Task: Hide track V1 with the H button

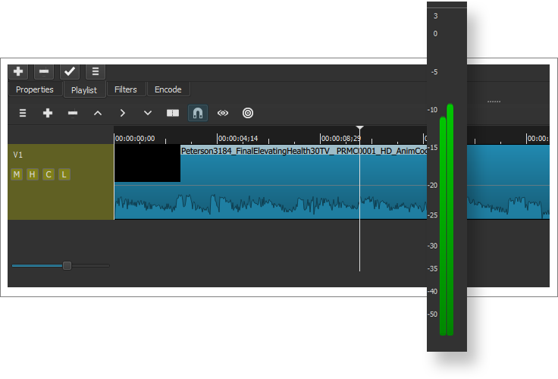Action: coord(32,175)
